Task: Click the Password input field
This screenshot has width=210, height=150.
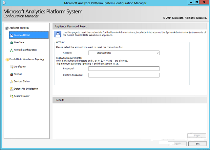Action: click(x=124, y=69)
